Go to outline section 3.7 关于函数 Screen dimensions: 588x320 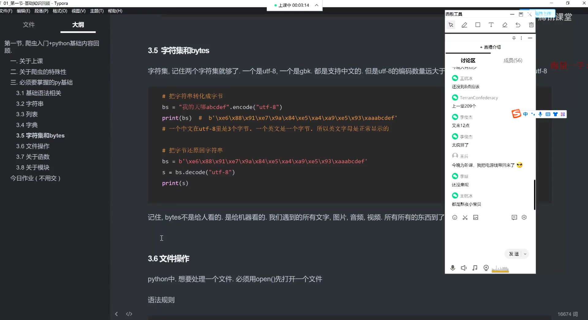[33, 157]
